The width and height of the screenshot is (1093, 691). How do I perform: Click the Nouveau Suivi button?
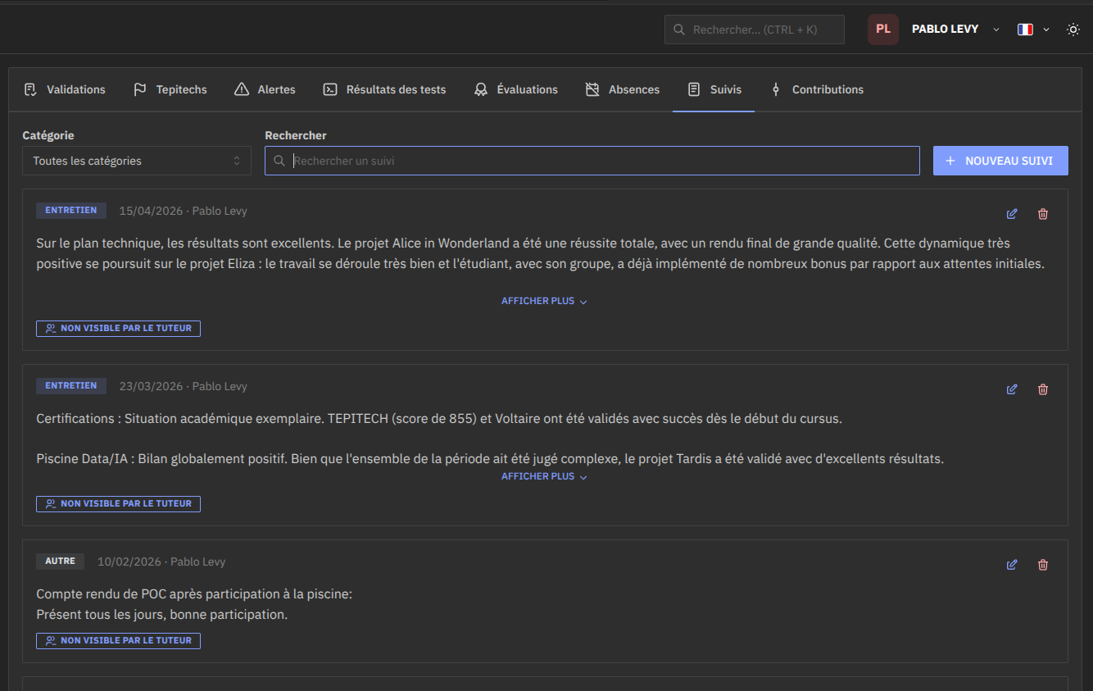pyautogui.click(x=1000, y=161)
